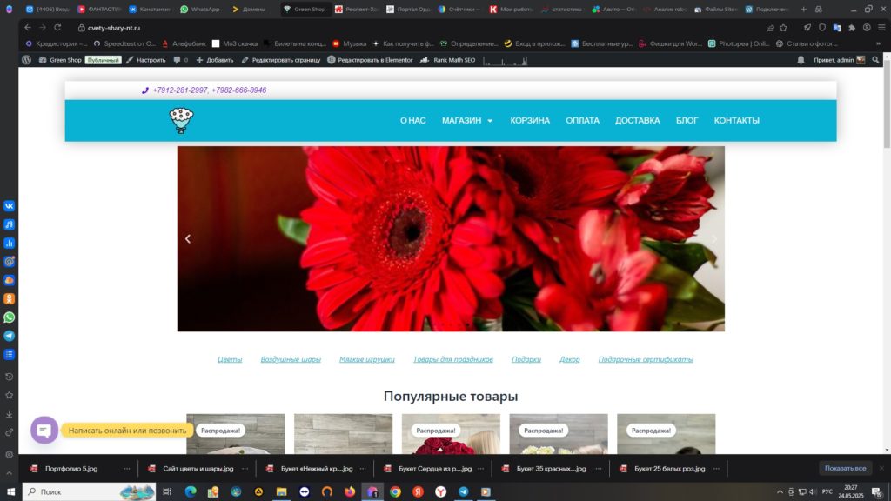The height and width of the screenshot is (501, 891).
Task: Open the admin bar notifications bell
Action: click(x=801, y=60)
